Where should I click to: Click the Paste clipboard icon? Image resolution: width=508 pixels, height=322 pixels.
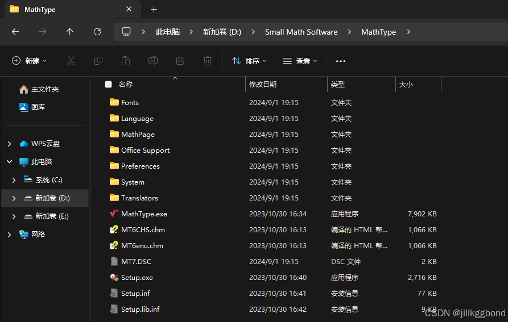point(125,61)
